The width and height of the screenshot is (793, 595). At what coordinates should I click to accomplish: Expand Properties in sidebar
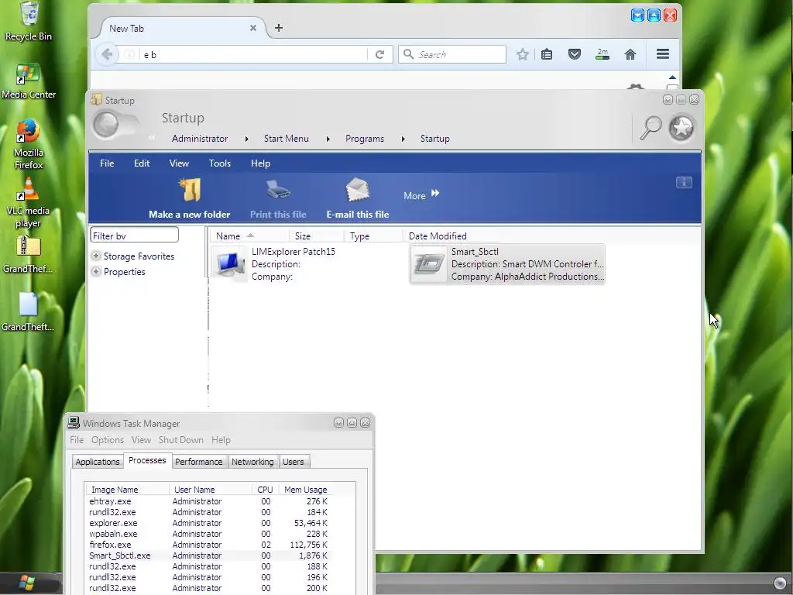(95, 272)
